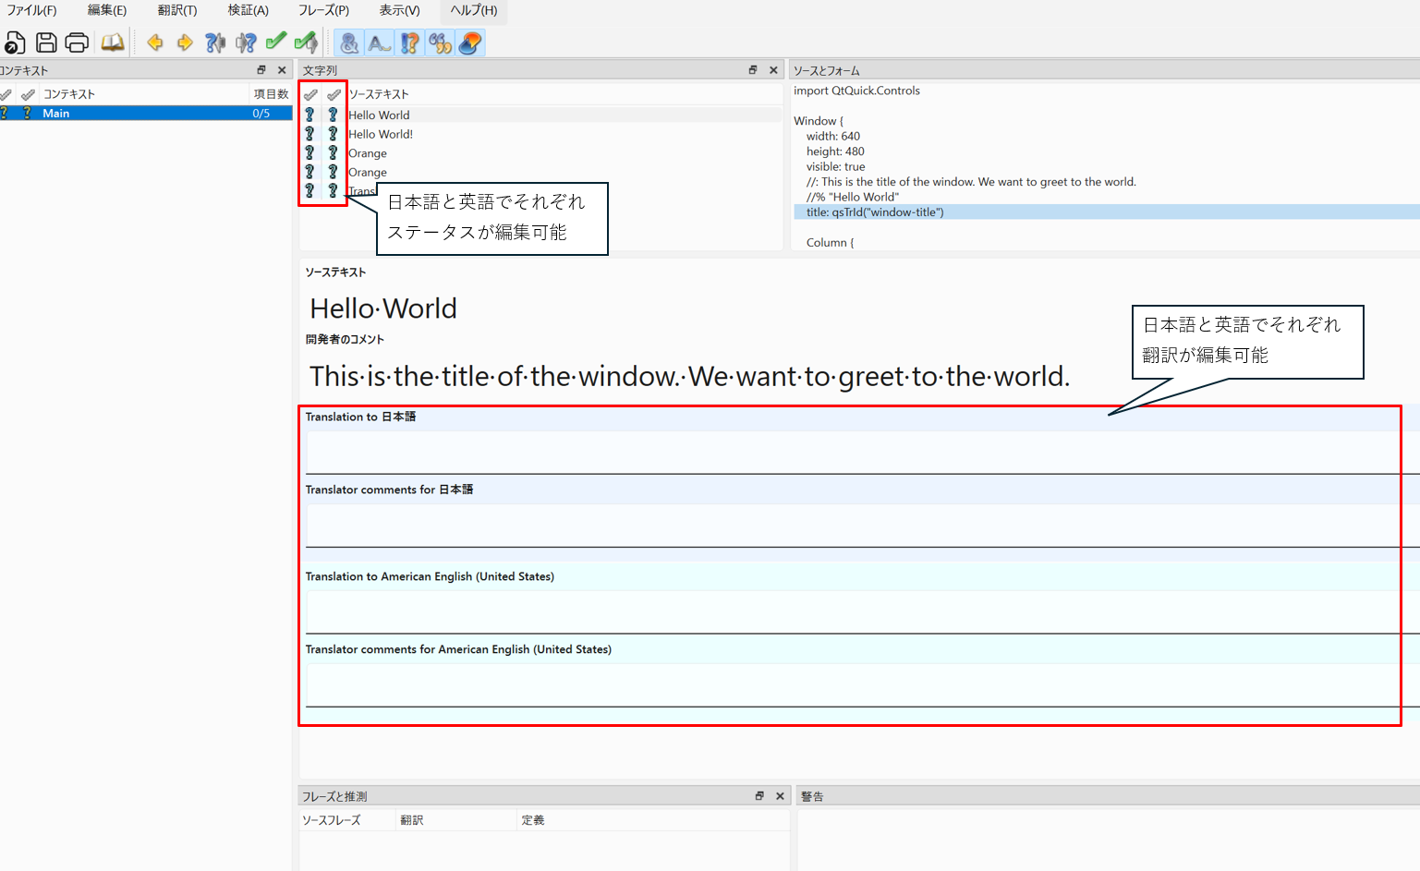The image size is (1420, 871).
Task: Click the Translation to 日本語 input field
Action: [850, 453]
